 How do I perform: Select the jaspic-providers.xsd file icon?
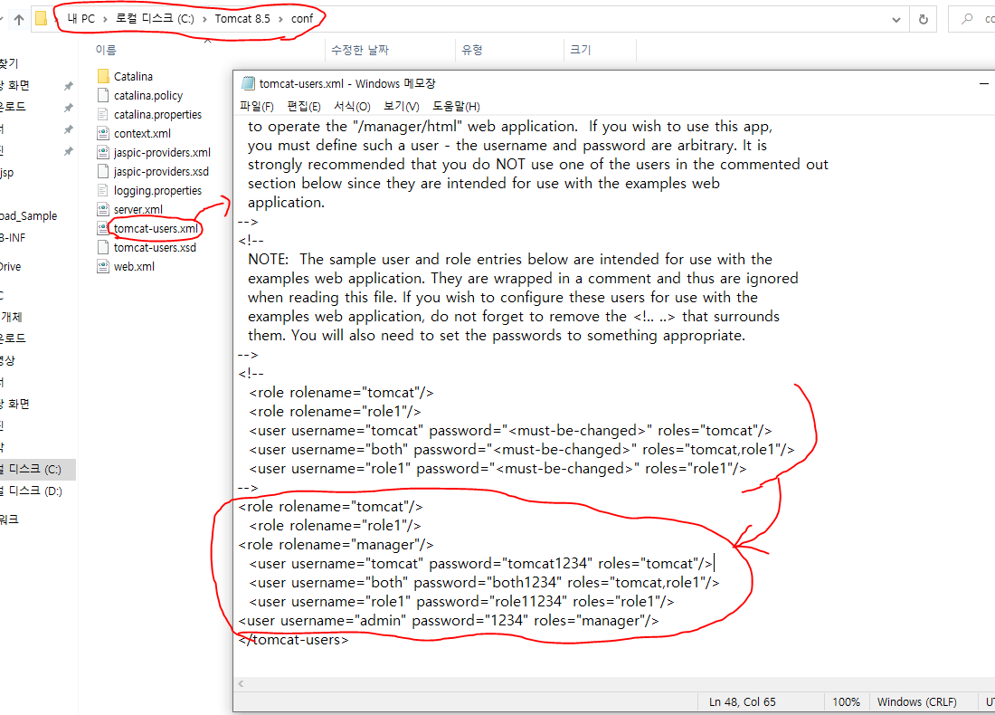[103, 171]
